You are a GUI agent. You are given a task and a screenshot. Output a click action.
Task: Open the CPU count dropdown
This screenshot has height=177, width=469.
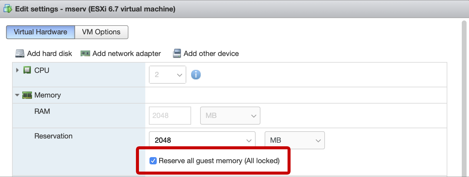(x=168, y=74)
